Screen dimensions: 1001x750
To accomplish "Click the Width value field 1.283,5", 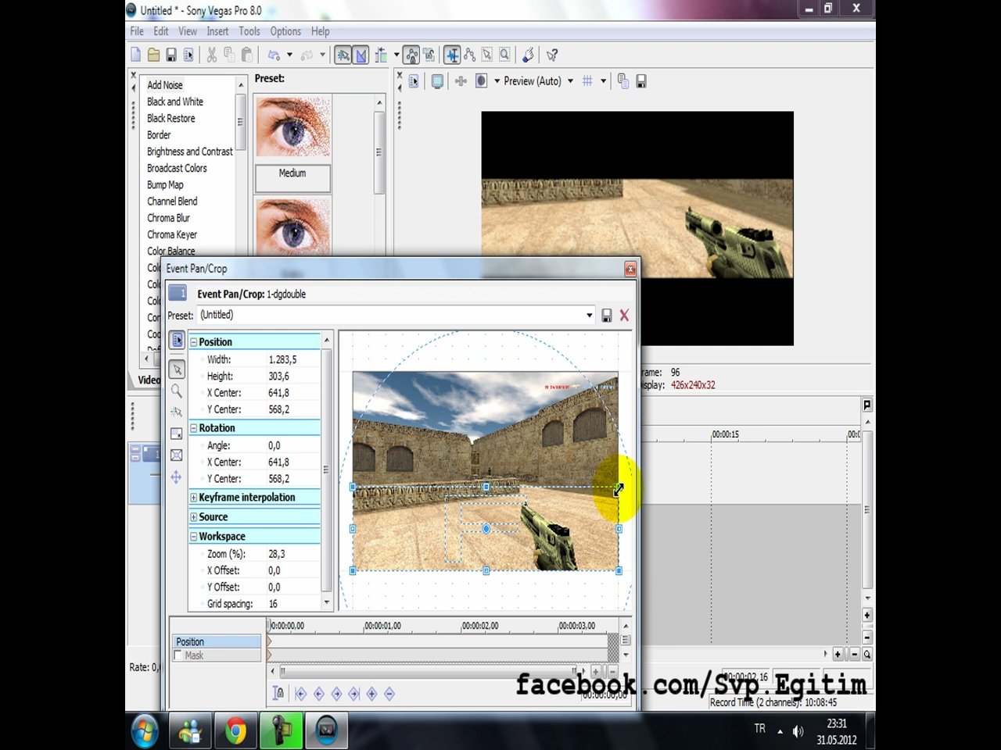I will [x=293, y=360].
